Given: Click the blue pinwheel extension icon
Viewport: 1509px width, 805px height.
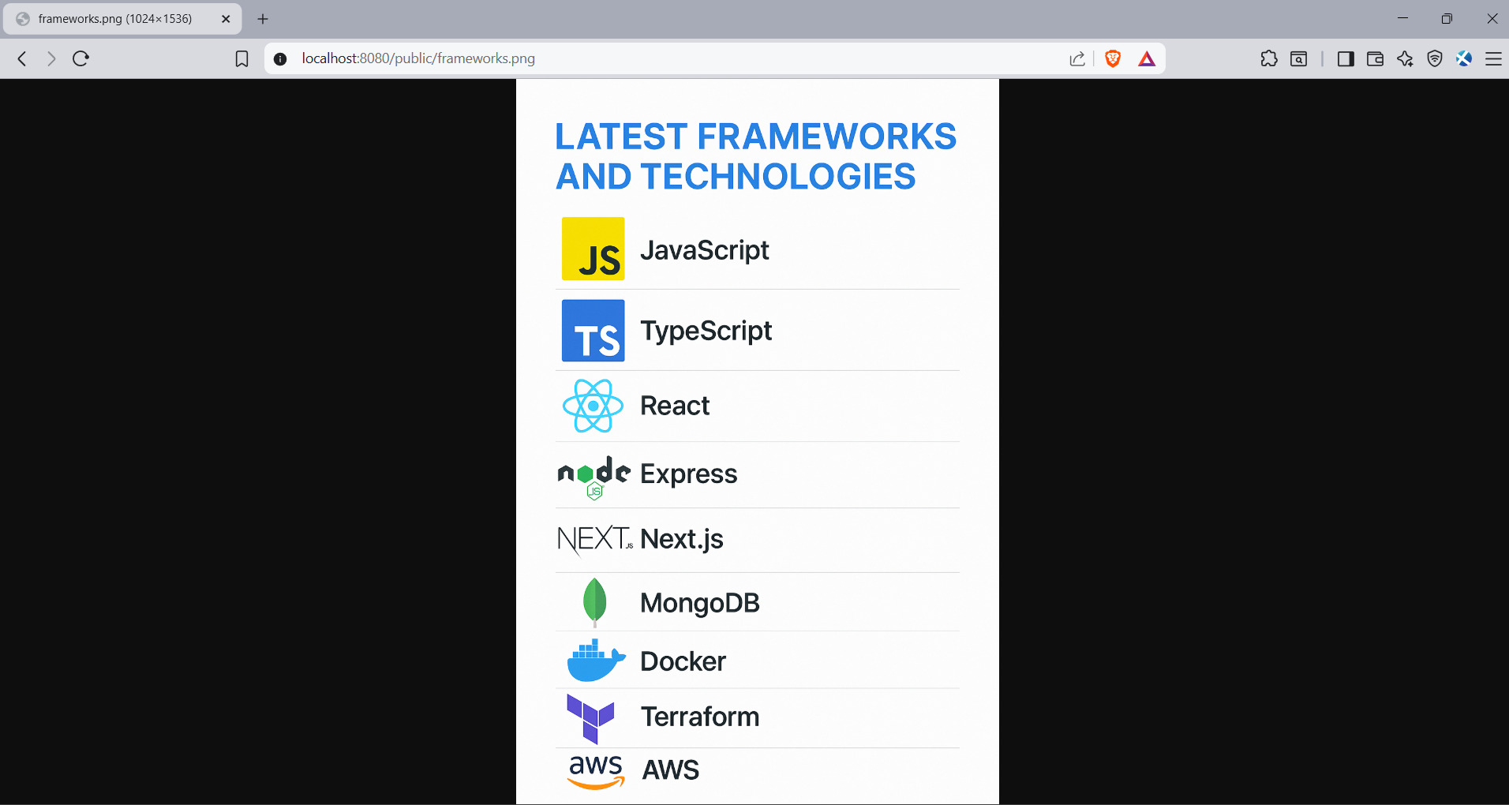Looking at the screenshot, I should point(1464,58).
